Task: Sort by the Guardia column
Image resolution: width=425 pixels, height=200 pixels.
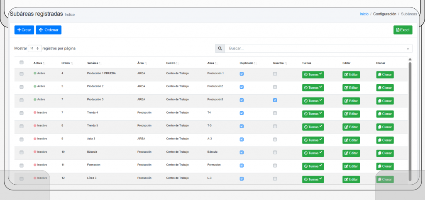Action: [280, 63]
